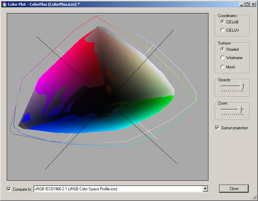This screenshot has width=258, height=201.
Task: Toggle the Gamut projection checkbox
Action: 217,128
